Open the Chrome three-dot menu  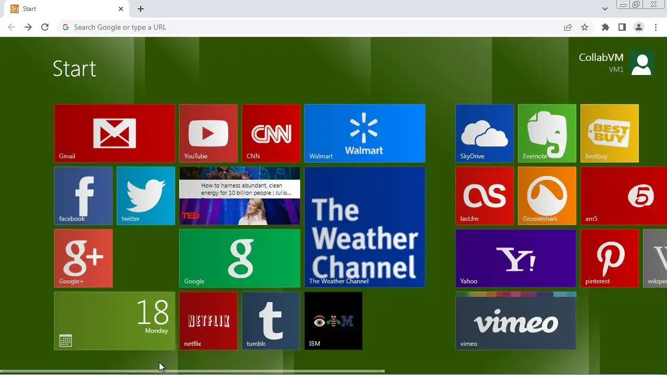coord(656,27)
